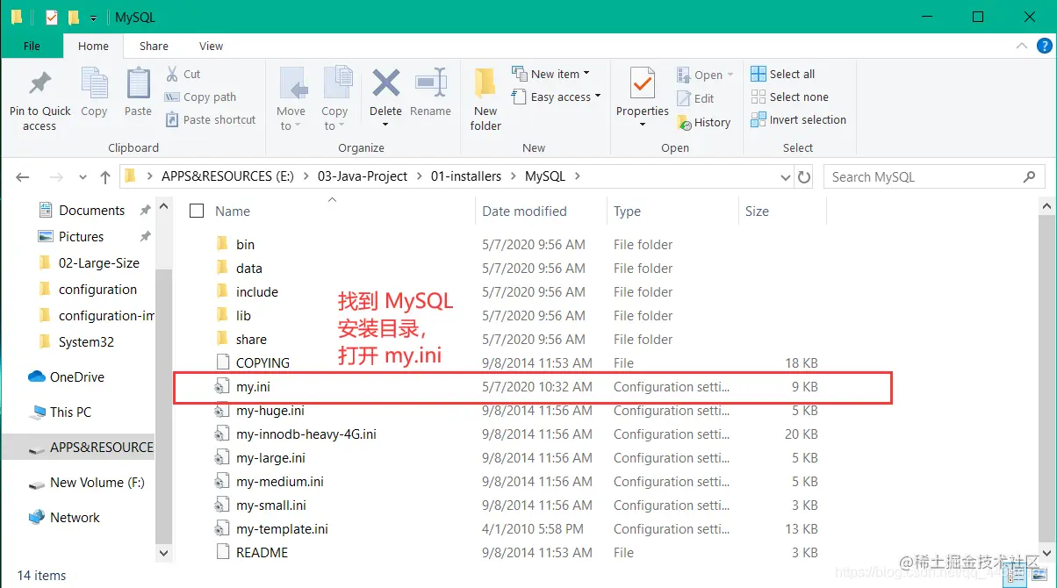Click the bin folder icon
The image size is (1057, 588).
point(222,244)
